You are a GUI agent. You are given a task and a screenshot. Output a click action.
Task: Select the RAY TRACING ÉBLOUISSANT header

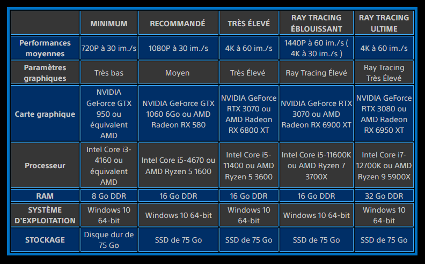(316, 23)
